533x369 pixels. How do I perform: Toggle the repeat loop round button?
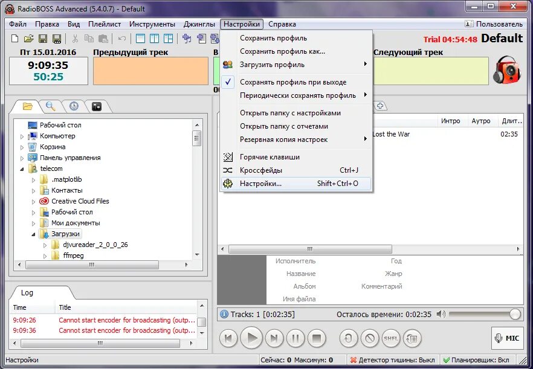click(x=349, y=338)
